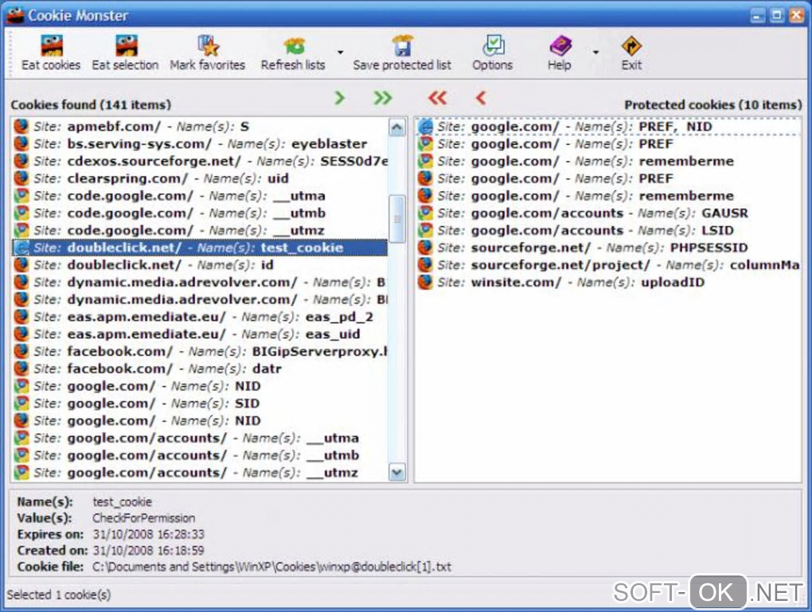Close the Cookie Monster window
Viewport: 812px width, 612px height.
(x=796, y=16)
